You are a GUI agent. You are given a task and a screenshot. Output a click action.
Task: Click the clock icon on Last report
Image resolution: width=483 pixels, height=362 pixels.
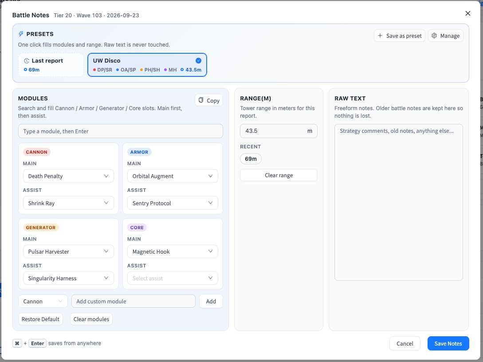tap(27, 61)
